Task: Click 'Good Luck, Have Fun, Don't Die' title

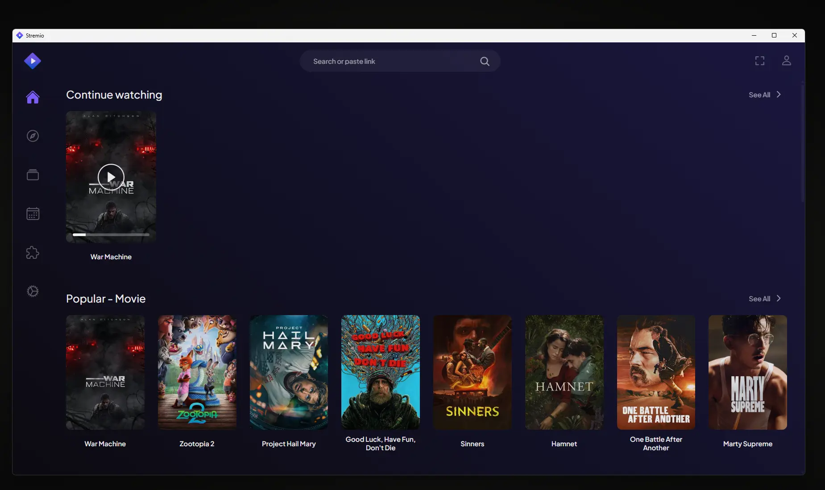Action: click(381, 444)
